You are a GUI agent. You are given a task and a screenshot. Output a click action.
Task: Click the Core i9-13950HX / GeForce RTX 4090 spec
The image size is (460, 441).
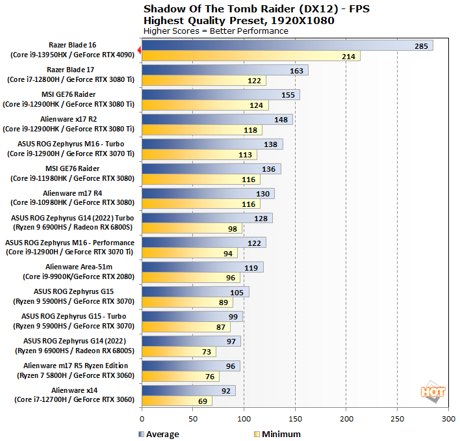coord(72,55)
